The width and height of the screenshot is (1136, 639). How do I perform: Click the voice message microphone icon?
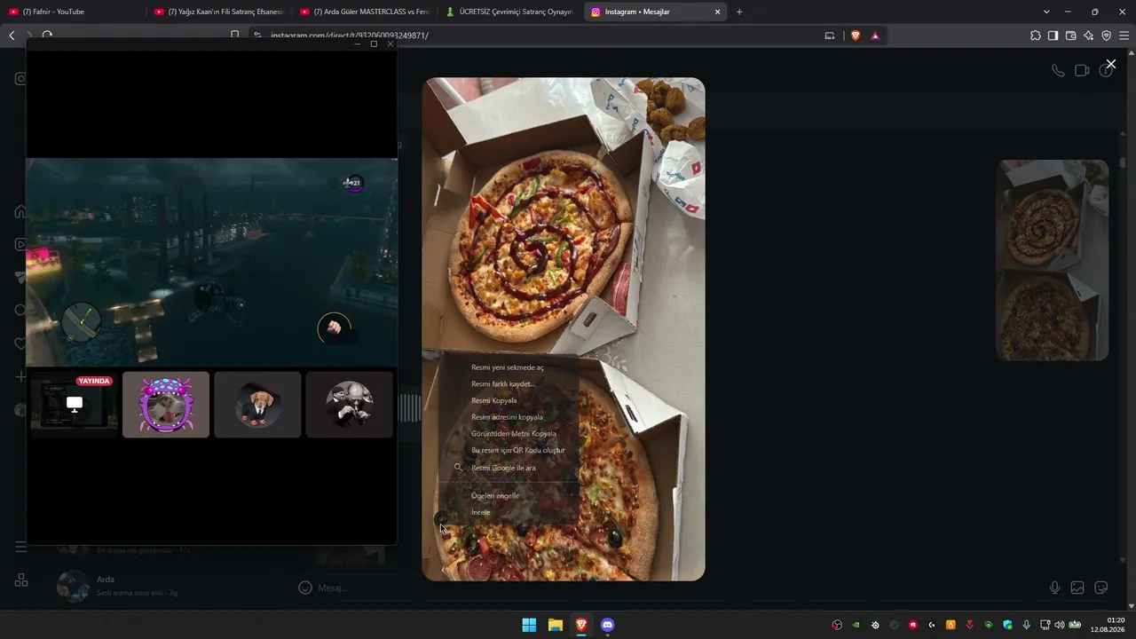tap(1054, 588)
